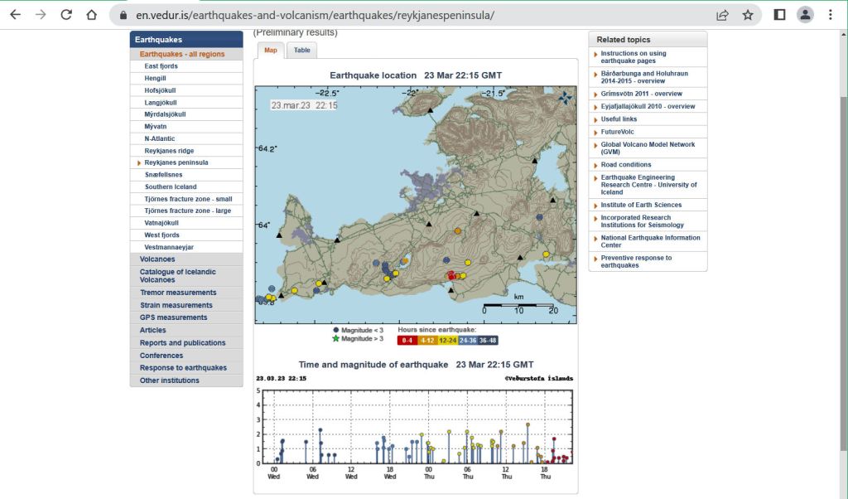Image resolution: width=848 pixels, height=499 pixels.
Task: Switch to the Table tab
Action: 302,50
